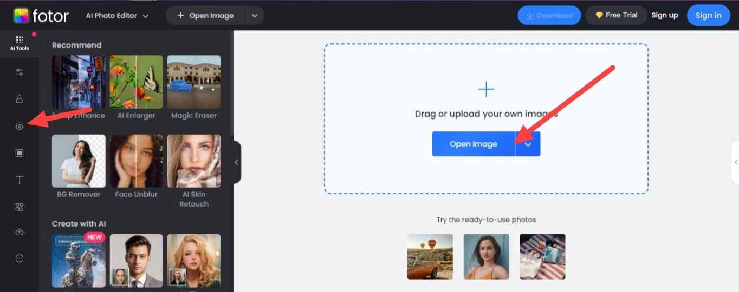Click the Fotor logo
Screen dimensions: 739x292
41,16
